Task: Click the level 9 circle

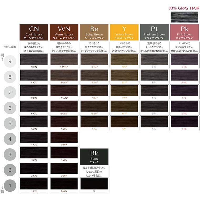Action: pyautogui.click(x=10, y=62)
